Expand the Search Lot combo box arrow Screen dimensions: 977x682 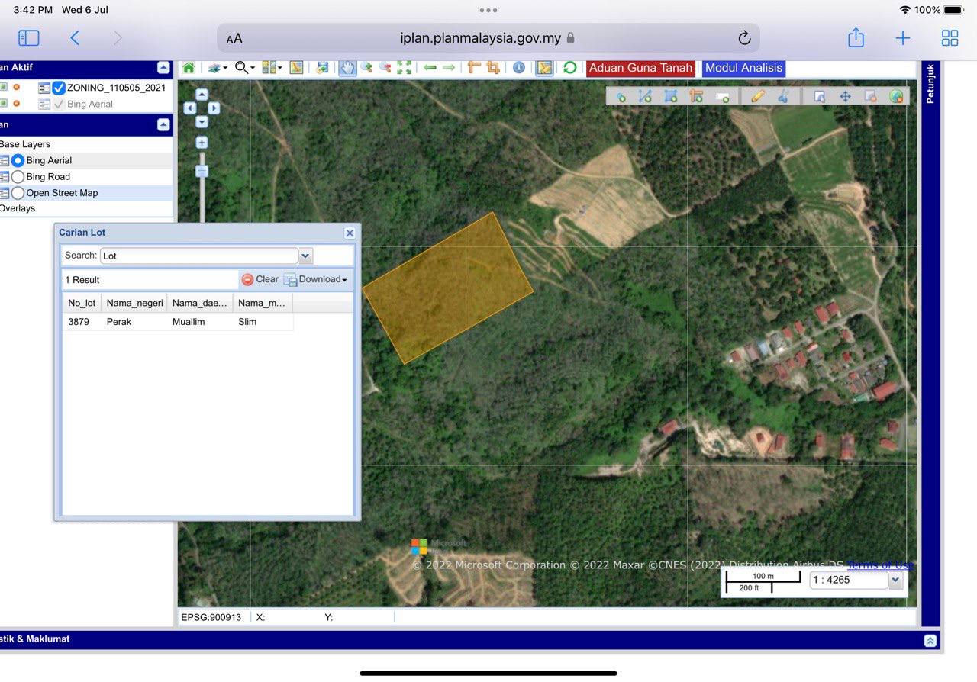point(305,256)
